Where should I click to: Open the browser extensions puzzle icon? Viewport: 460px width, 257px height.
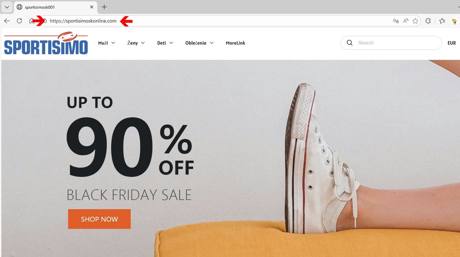tap(428, 21)
